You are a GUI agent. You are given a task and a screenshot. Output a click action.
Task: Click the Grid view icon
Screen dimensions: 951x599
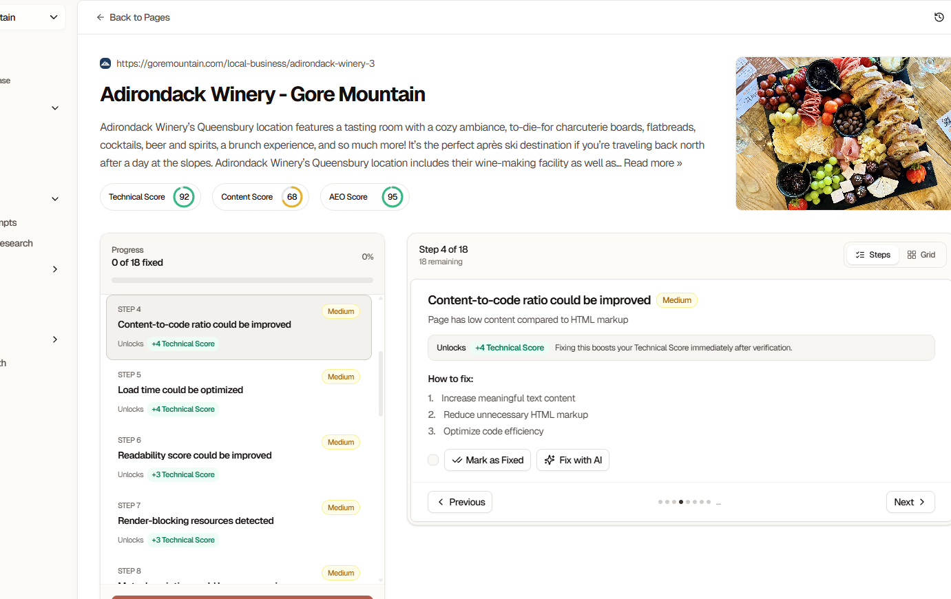tap(912, 255)
